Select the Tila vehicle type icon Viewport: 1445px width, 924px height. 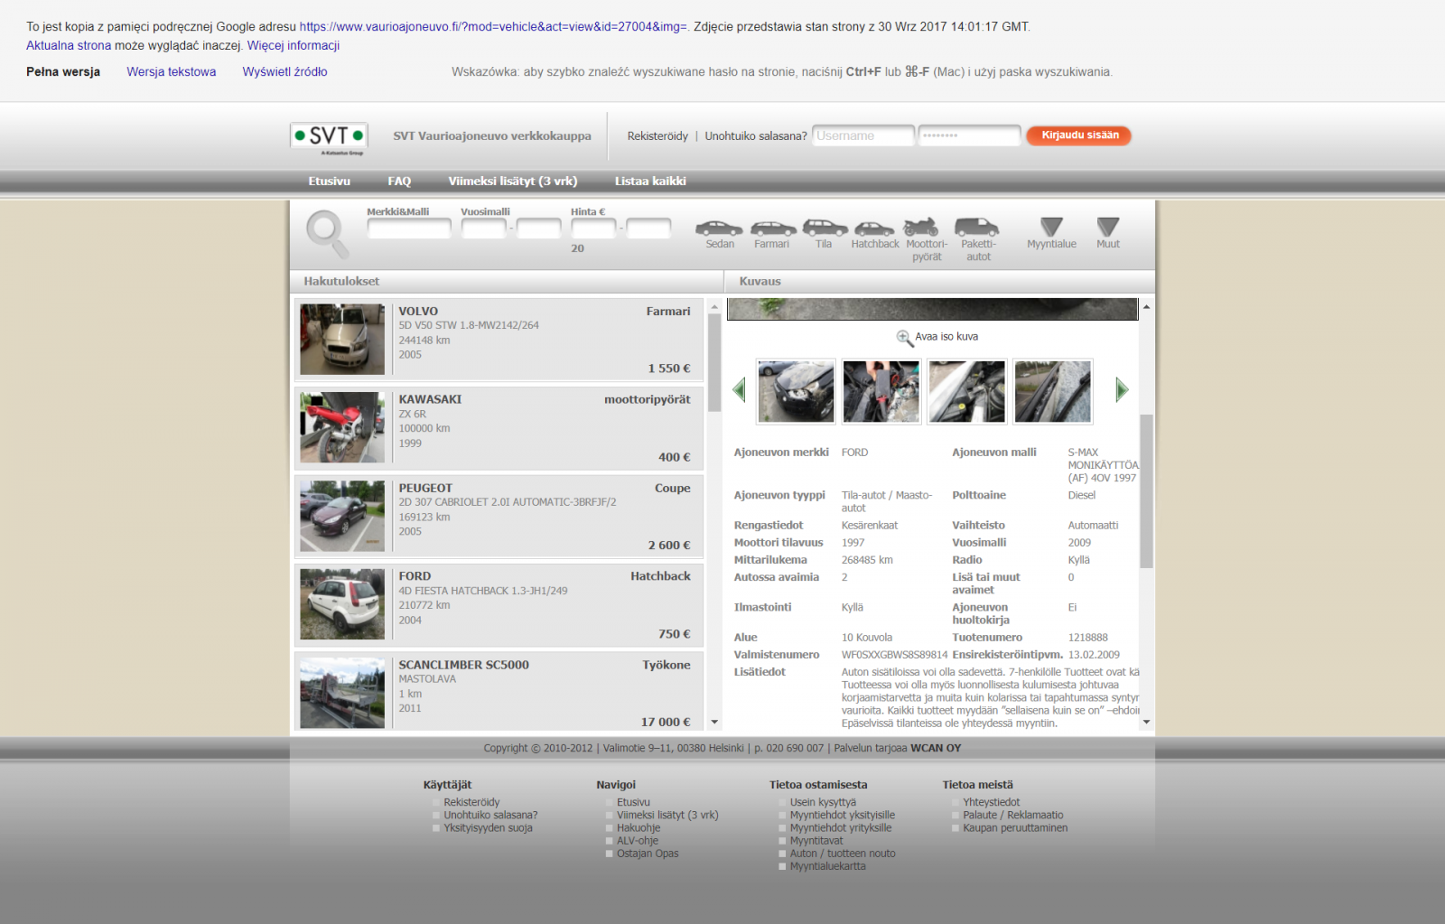click(x=825, y=227)
